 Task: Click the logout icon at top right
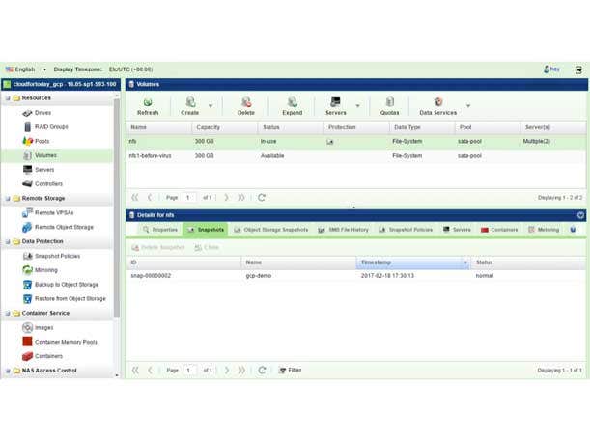[578, 69]
